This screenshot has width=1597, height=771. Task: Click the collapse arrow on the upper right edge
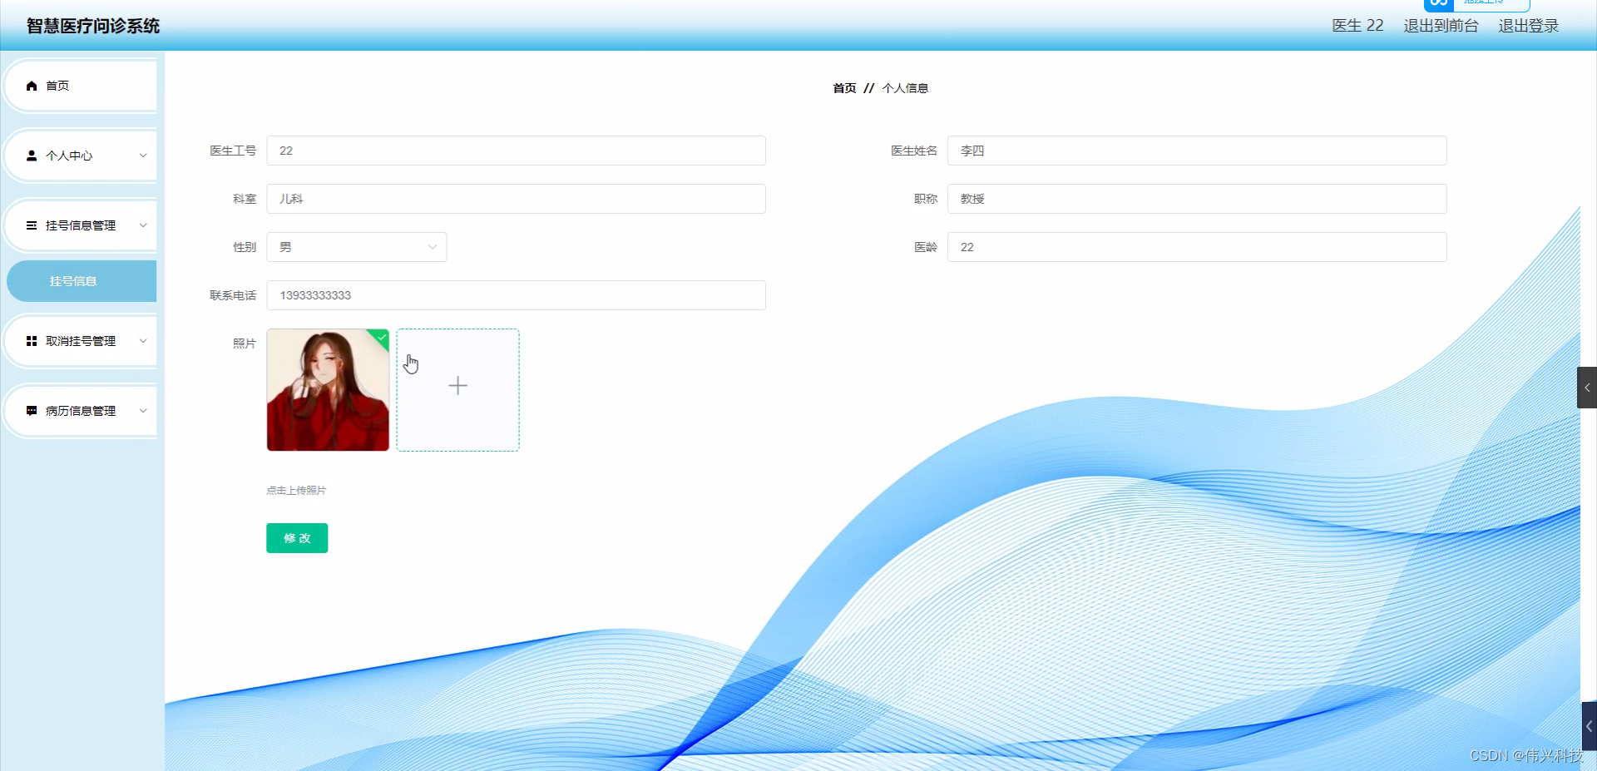coord(1587,387)
